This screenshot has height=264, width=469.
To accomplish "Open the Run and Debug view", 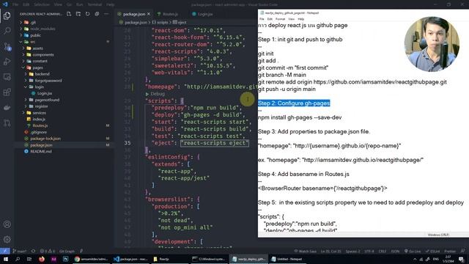I will coord(7,62).
